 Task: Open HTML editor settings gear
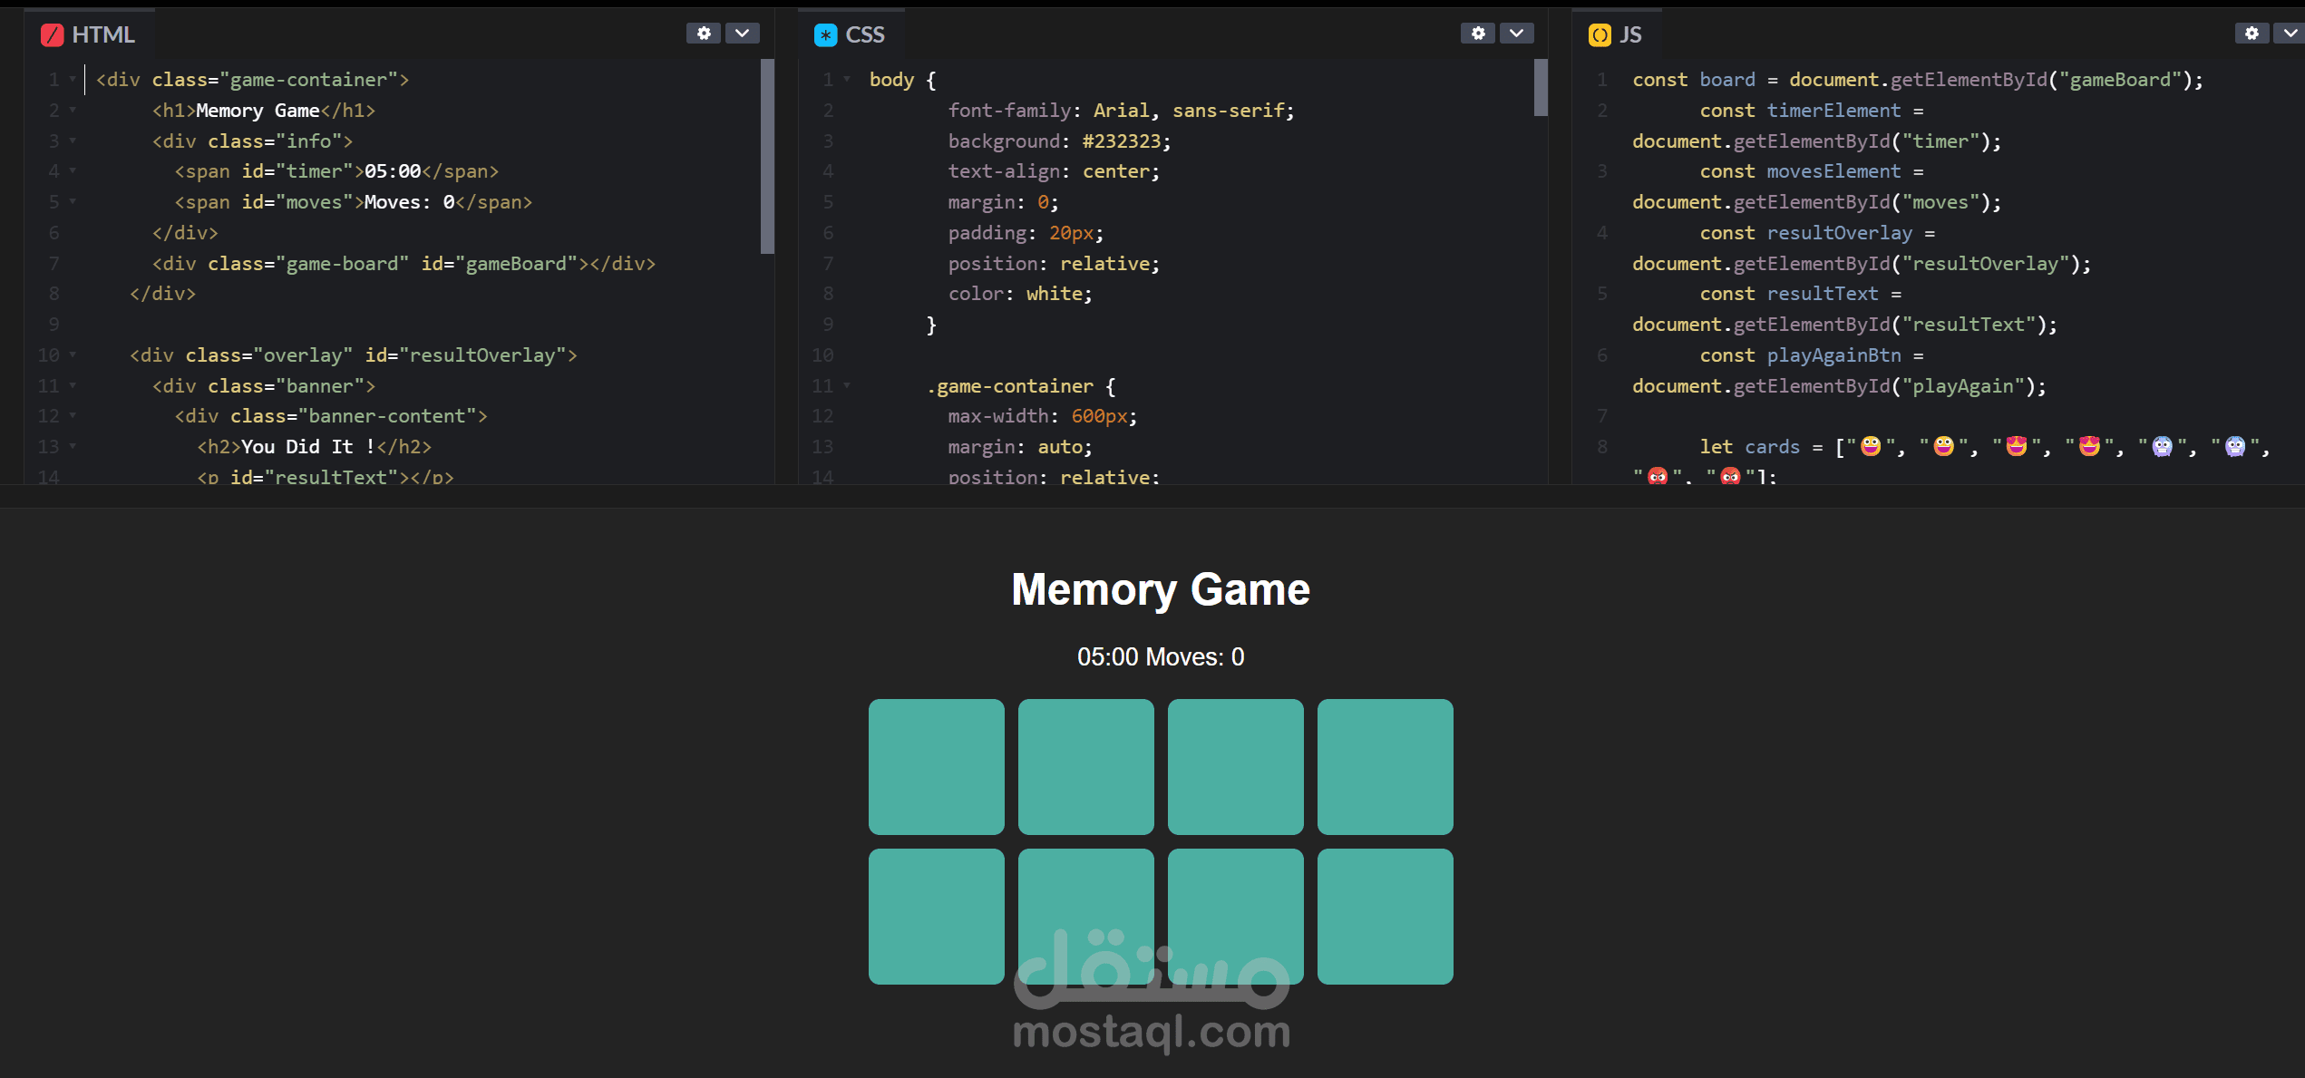pos(703,34)
